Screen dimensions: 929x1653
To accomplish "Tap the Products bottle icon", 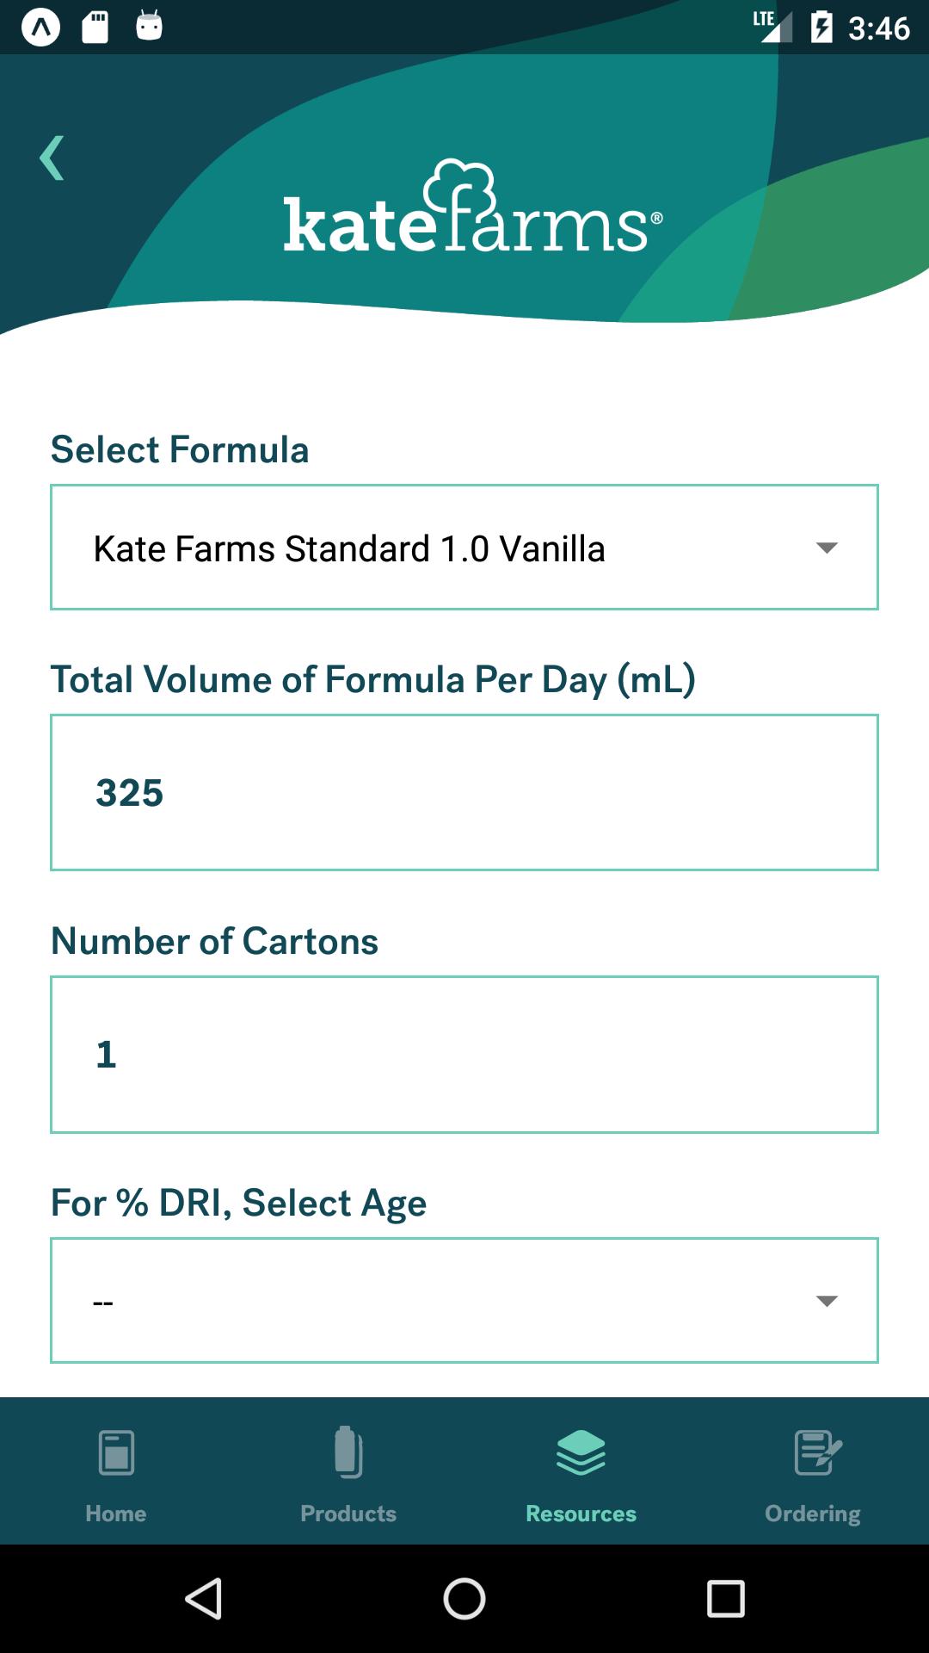I will click(x=348, y=1452).
